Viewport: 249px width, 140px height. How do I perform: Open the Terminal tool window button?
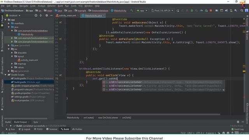pos(52,129)
